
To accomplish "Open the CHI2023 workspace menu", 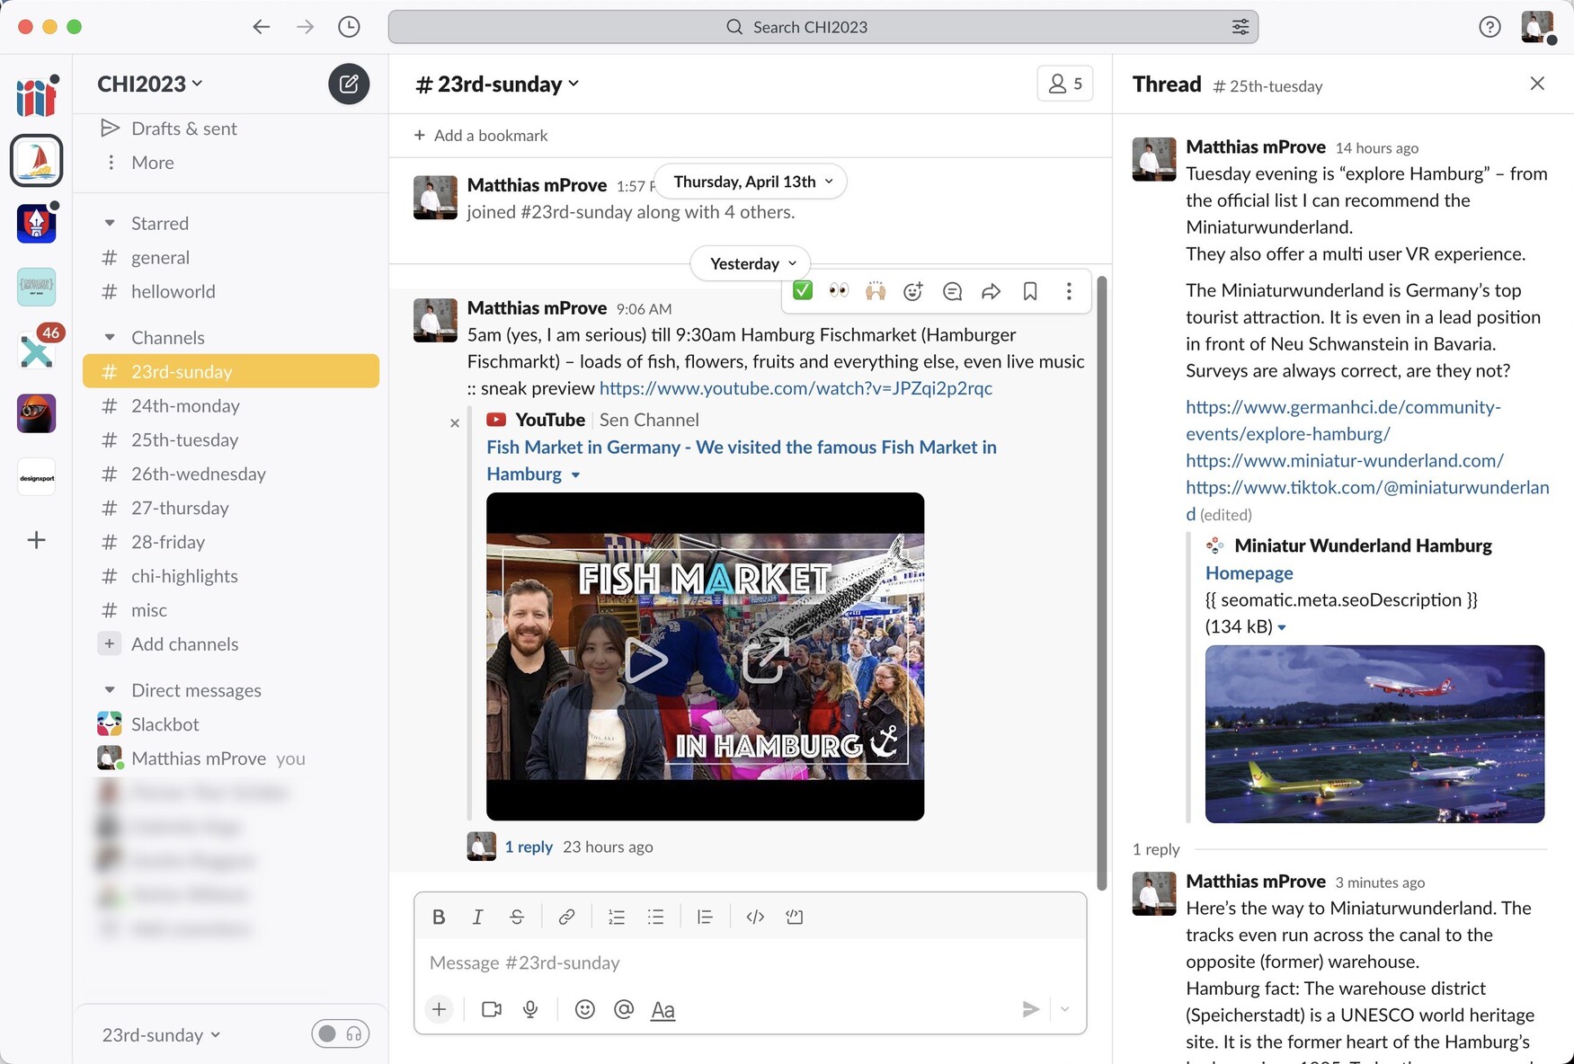I will (149, 84).
